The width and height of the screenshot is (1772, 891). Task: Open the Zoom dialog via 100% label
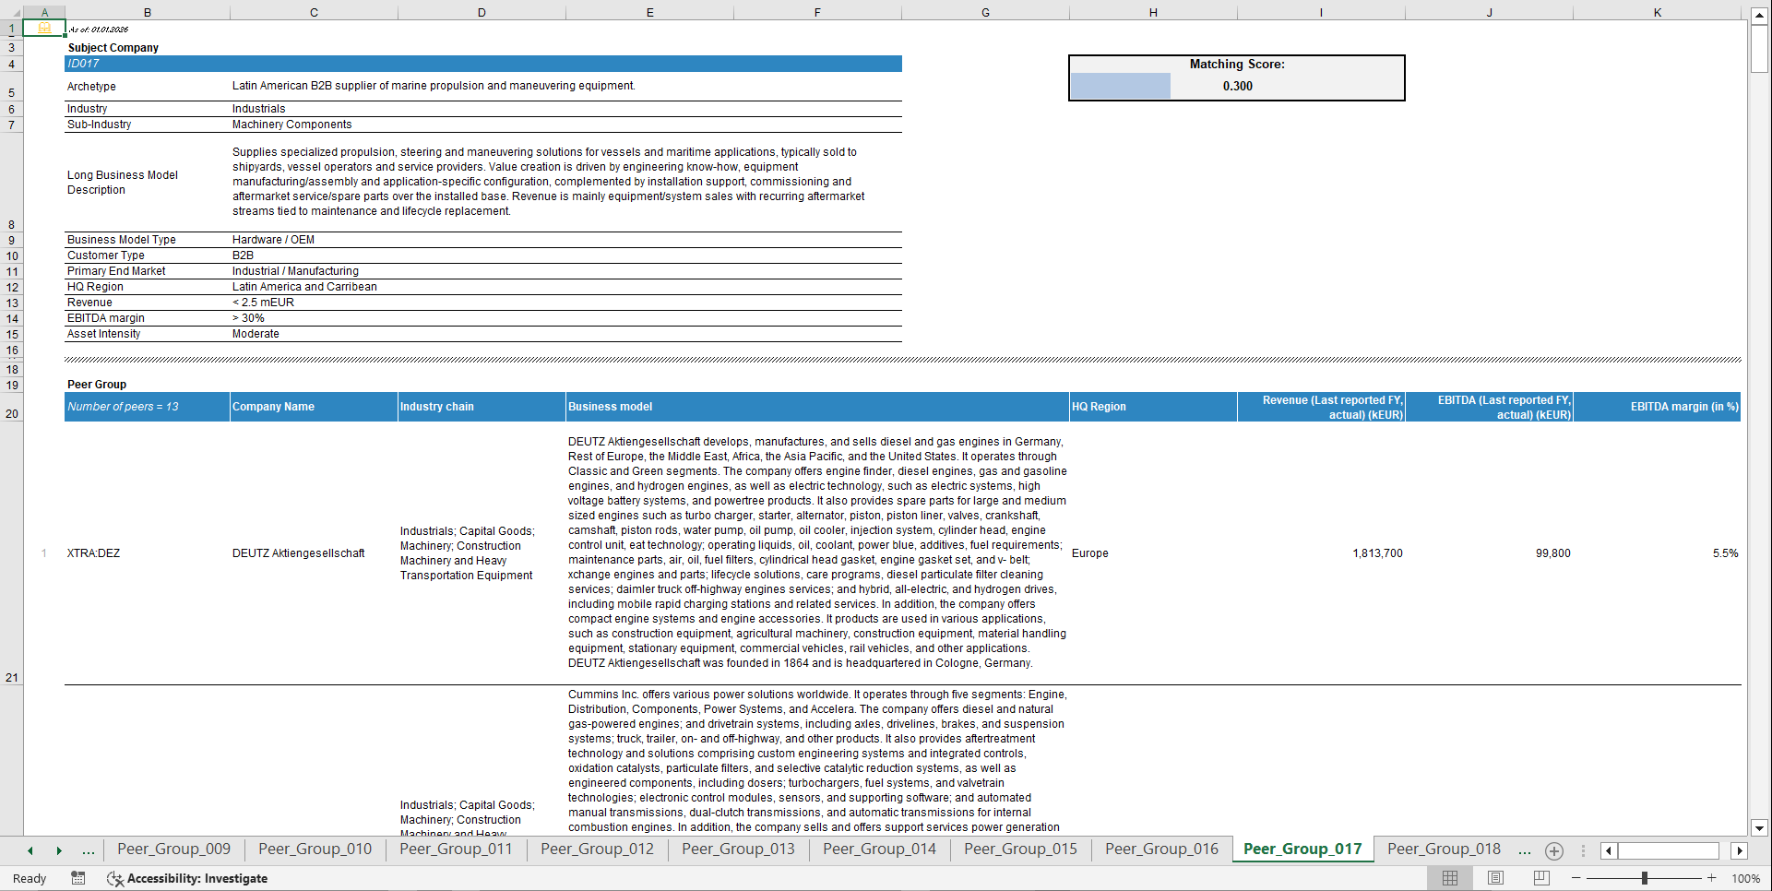point(1745,878)
